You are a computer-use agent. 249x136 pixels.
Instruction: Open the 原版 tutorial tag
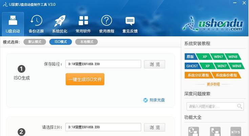[190, 56]
